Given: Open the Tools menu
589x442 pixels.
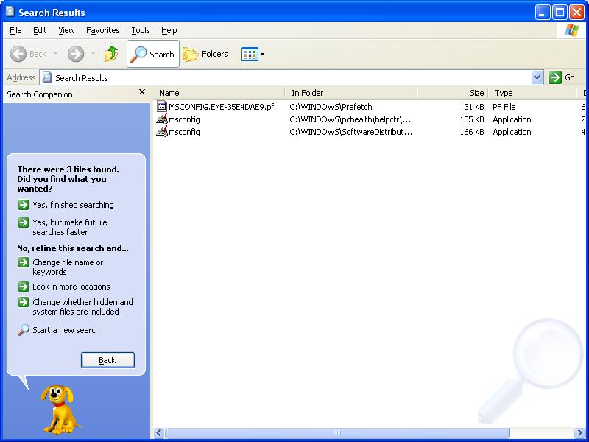Looking at the screenshot, I should 140,30.
